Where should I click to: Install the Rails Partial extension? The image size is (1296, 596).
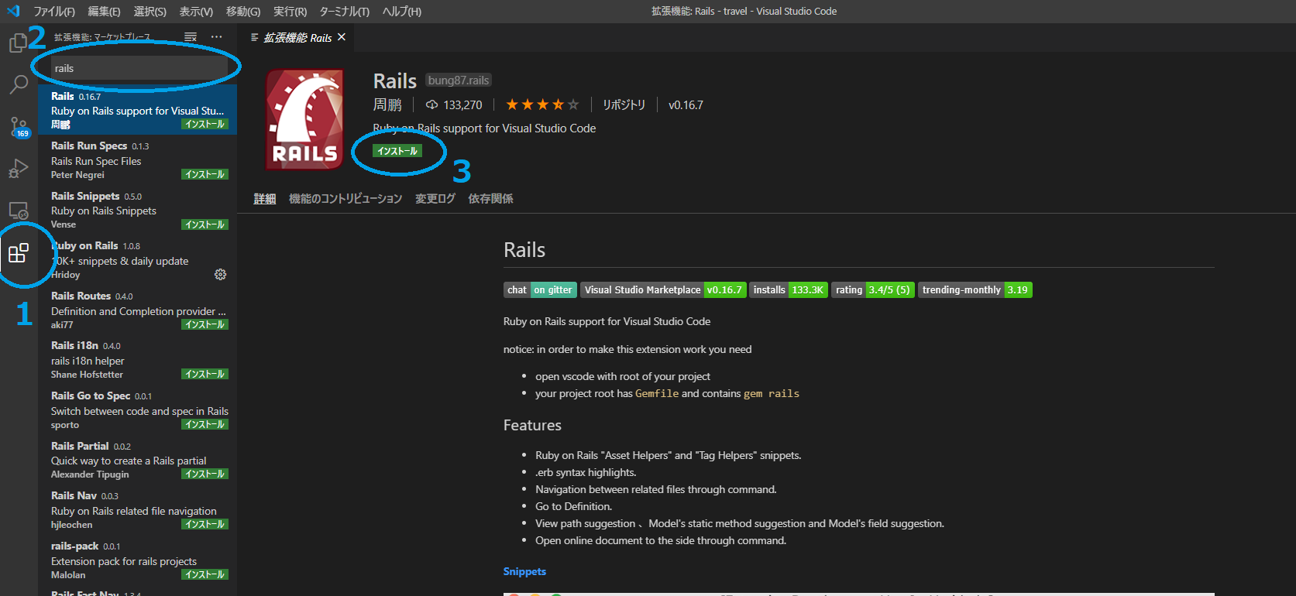205,474
